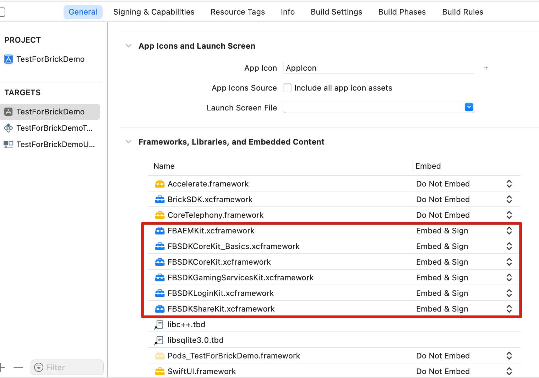Change embed option for FBSDKLoginKit.xcframework
539x378 pixels.
[x=509, y=293]
